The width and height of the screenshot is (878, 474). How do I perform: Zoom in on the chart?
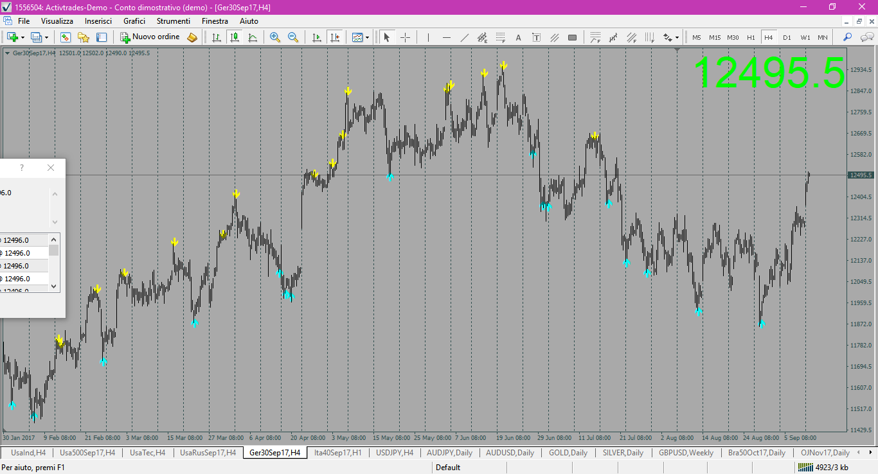tap(275, 37)
